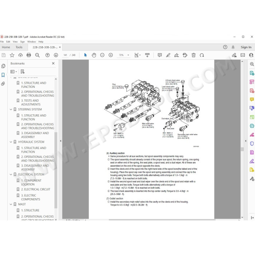Click the stamp tool icon
255x255 pixels.
pos(185,55)
